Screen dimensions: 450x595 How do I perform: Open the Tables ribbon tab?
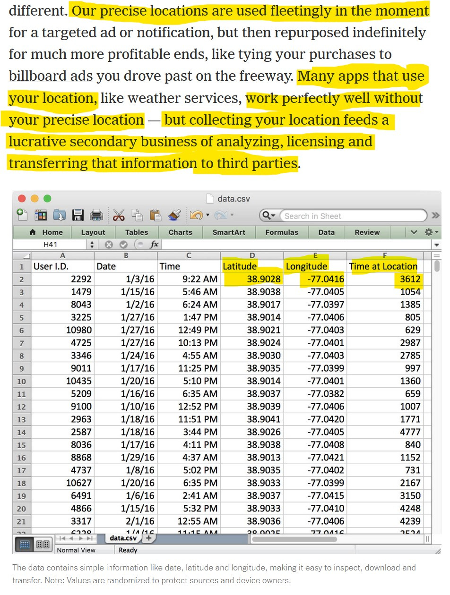click(x=137, y=232)
